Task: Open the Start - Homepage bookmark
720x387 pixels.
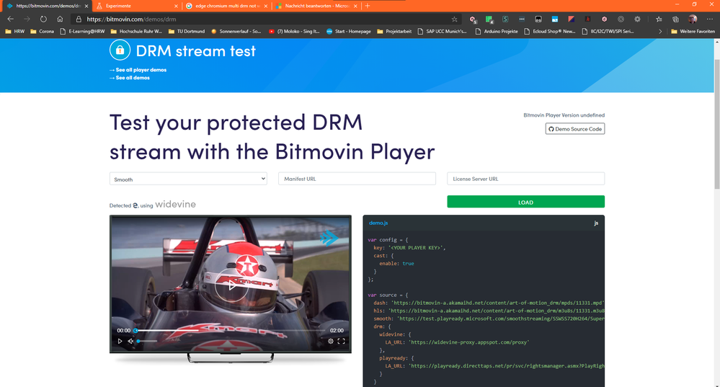Action: (x=349, y=32)
